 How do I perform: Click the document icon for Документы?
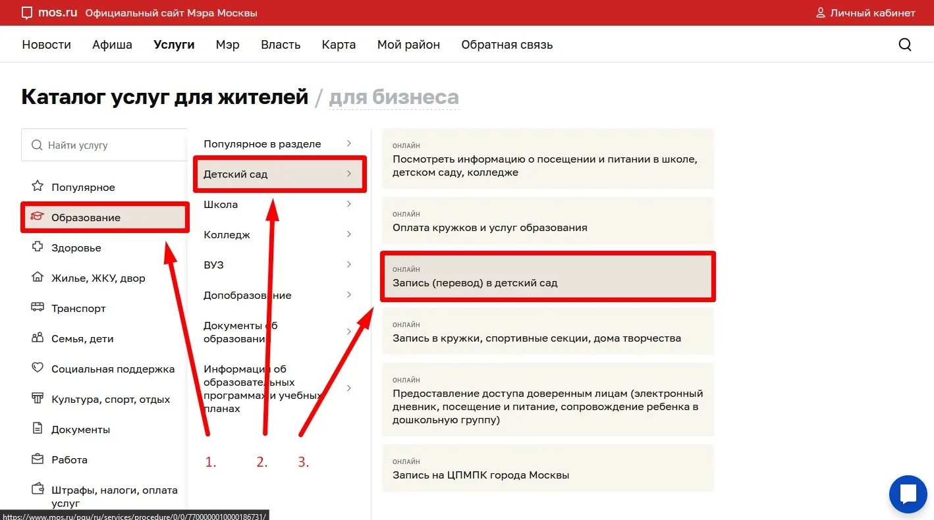(38, 429)
